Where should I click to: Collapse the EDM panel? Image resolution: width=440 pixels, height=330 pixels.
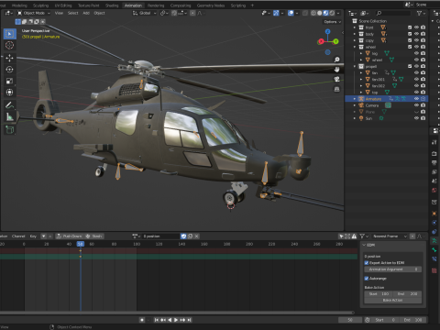coord(364,245)
